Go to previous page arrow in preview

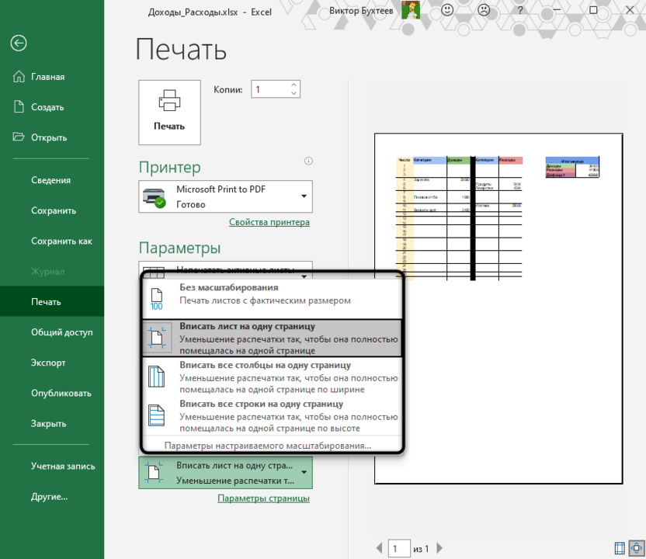(x=379, y=549)
